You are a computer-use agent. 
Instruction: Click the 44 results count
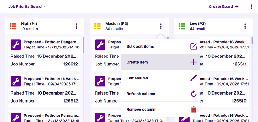coord(198,29)
